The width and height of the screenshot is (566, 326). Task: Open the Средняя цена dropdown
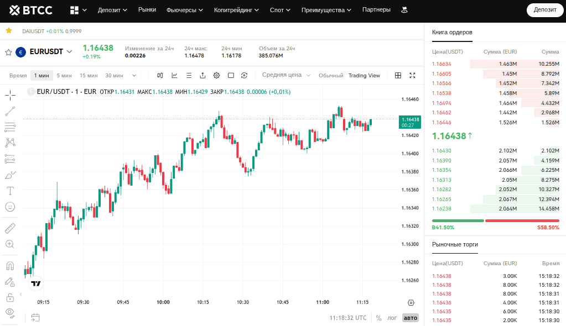[x=286, y=75]
